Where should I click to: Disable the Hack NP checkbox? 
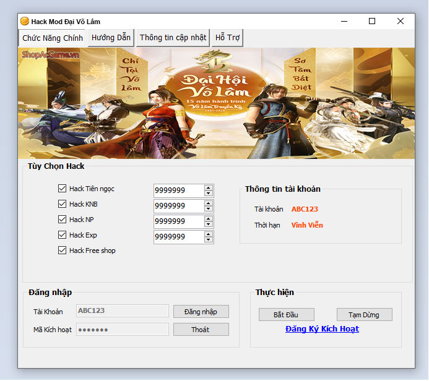pos(62,219)
